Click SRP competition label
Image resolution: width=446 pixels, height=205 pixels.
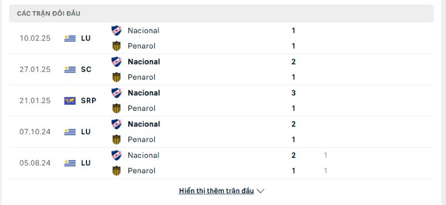pyautogui.click(x=89, y=101)
